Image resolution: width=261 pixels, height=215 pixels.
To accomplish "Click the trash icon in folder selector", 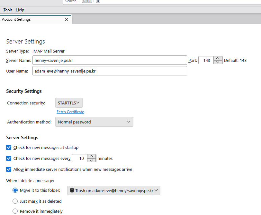I will [72, 190].
